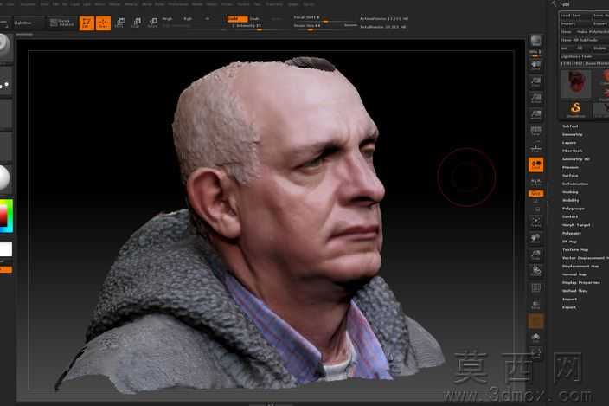Expand the FiberMesh sub-palette

tap(572, 151)
